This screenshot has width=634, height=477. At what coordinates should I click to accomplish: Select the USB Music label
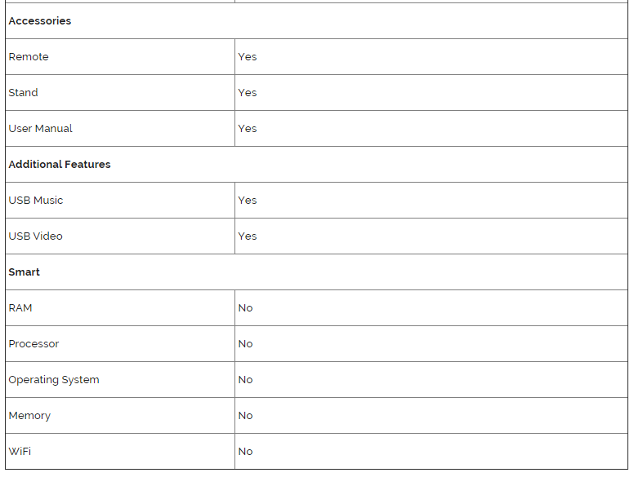[x=36, y=201]
